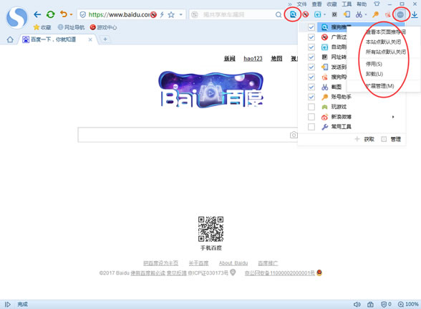Image resolution: width=421 pixels, height=309 pixels.
Task: Click the 100% zoom control in status bar
Action: point(408,304)
